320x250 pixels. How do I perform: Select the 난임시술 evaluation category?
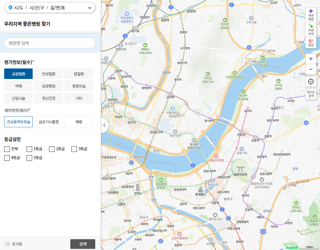coord(18,98)
